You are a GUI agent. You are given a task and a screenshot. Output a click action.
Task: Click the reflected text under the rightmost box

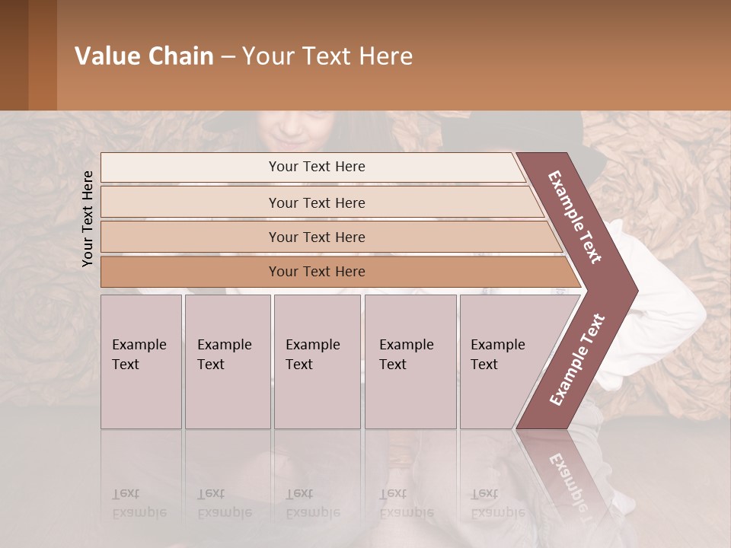click(x=497, y=502)
